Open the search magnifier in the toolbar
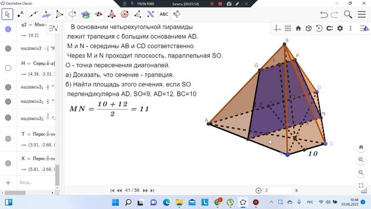 348,15
